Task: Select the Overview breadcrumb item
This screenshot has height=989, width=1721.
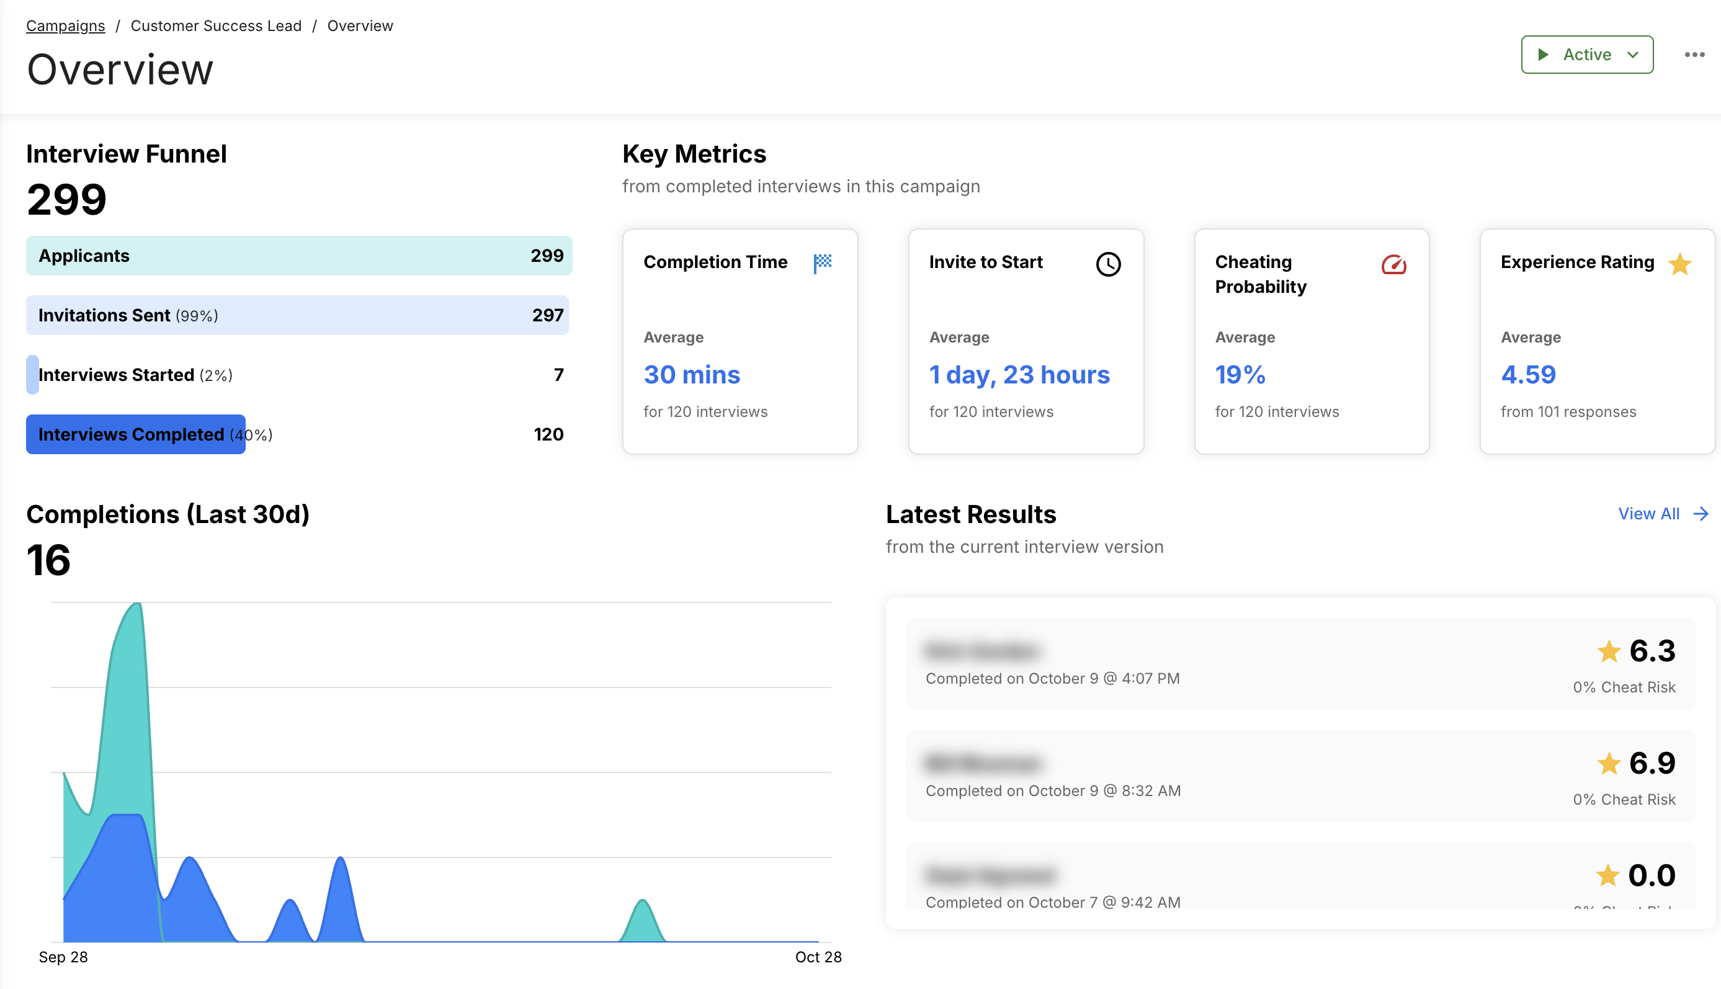Action: click(360, 26)
